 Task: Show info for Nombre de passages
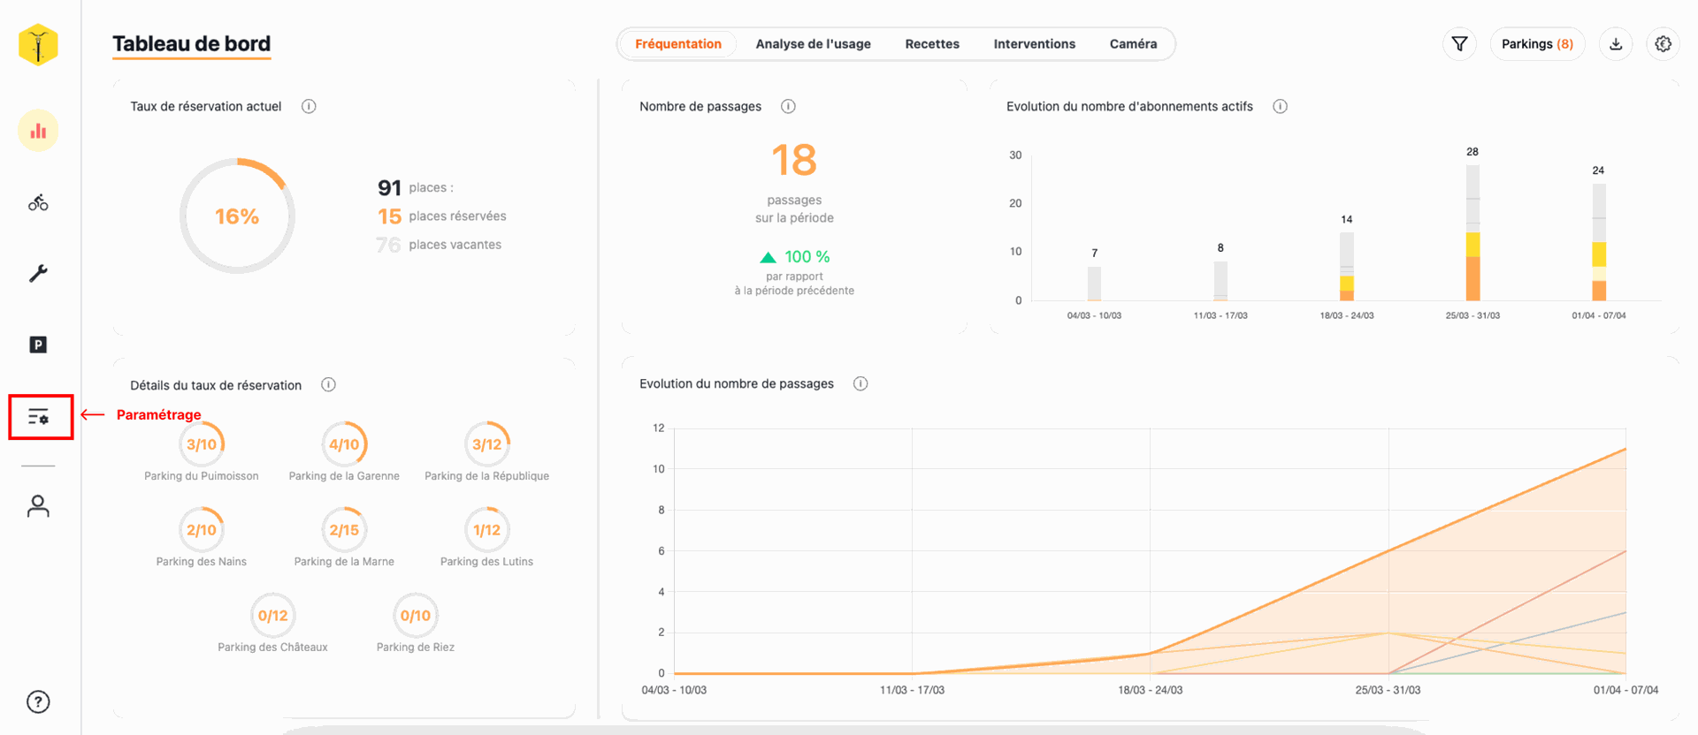pos(788,106)
